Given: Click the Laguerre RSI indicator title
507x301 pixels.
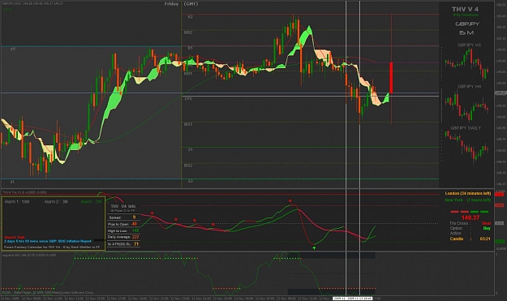Looking at the screenshot, I should coord(29,255).
